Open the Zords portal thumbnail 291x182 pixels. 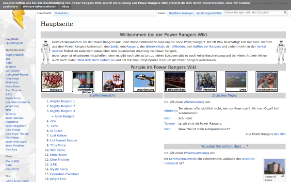[113, 82]
